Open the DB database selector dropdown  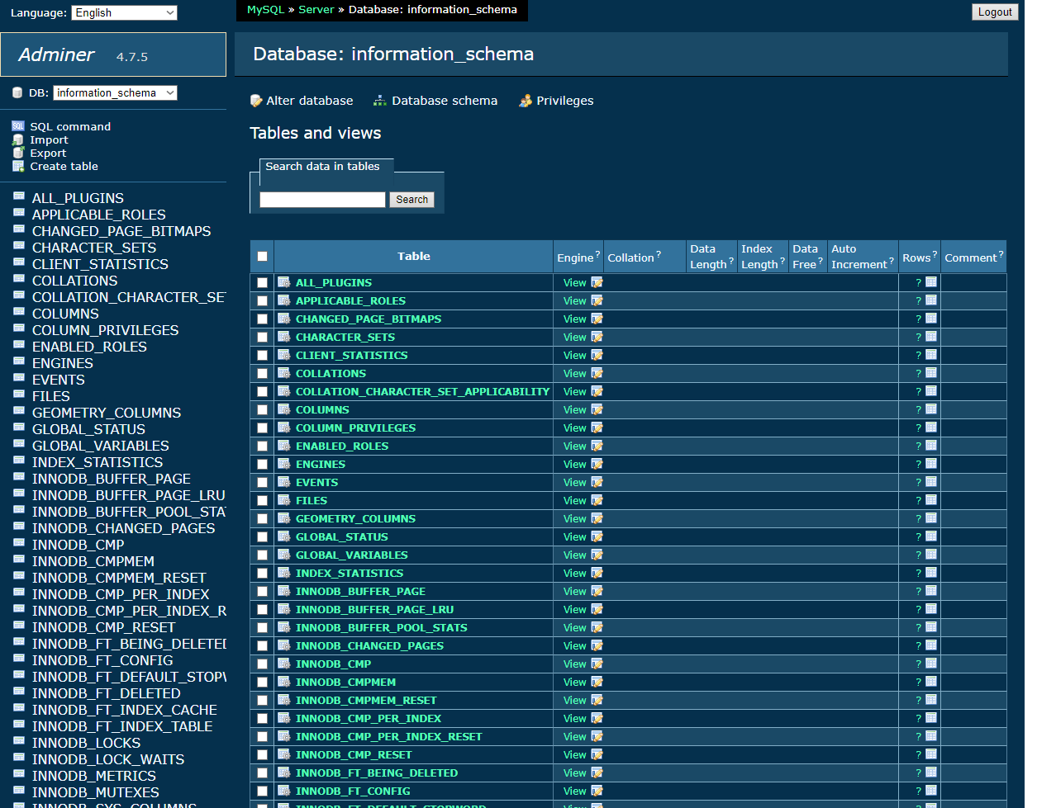pos(114,92)
